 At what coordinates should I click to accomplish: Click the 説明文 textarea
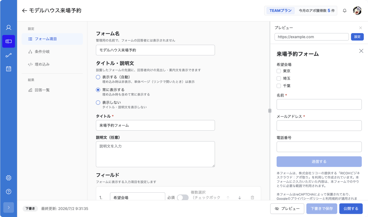(x=155, y=154)
